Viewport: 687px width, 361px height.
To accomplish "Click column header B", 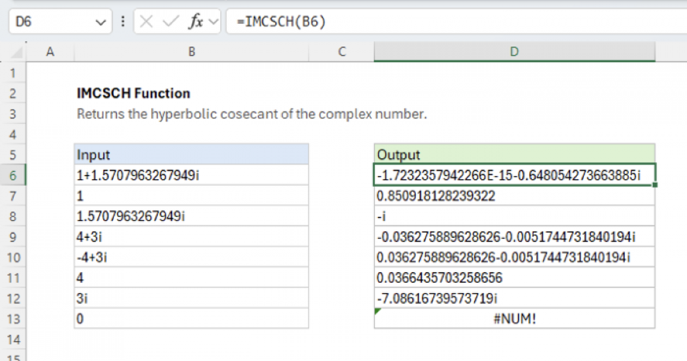I will [192, 52].
